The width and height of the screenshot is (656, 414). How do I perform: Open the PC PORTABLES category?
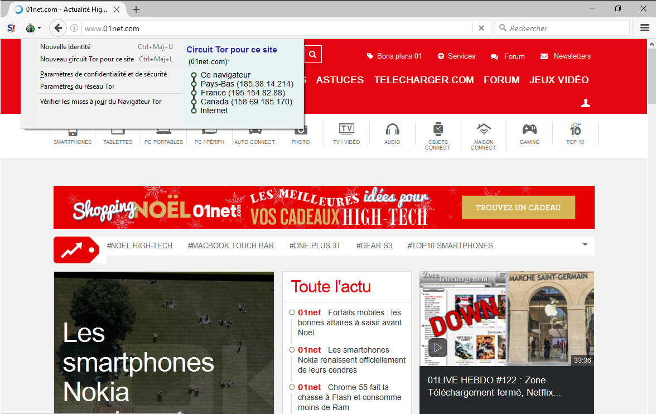coord(163,137)
